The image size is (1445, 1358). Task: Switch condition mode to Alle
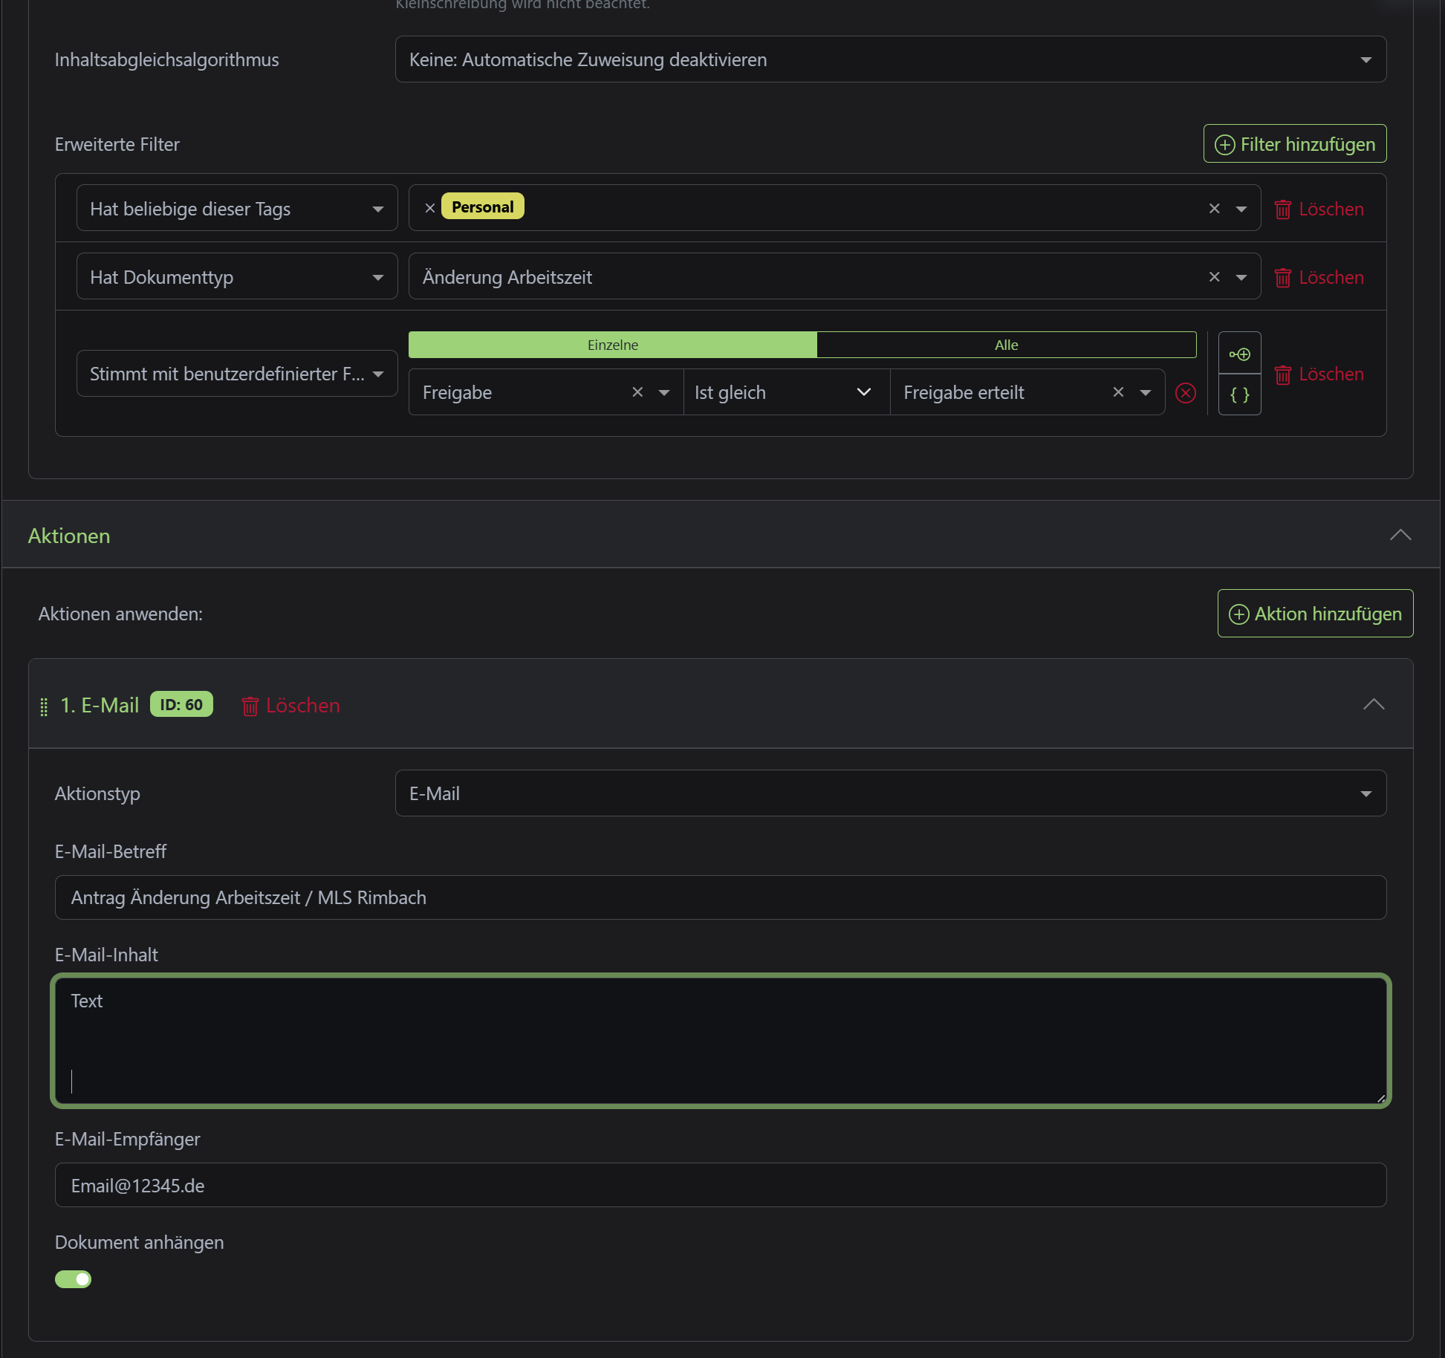tap(1006, 345)
